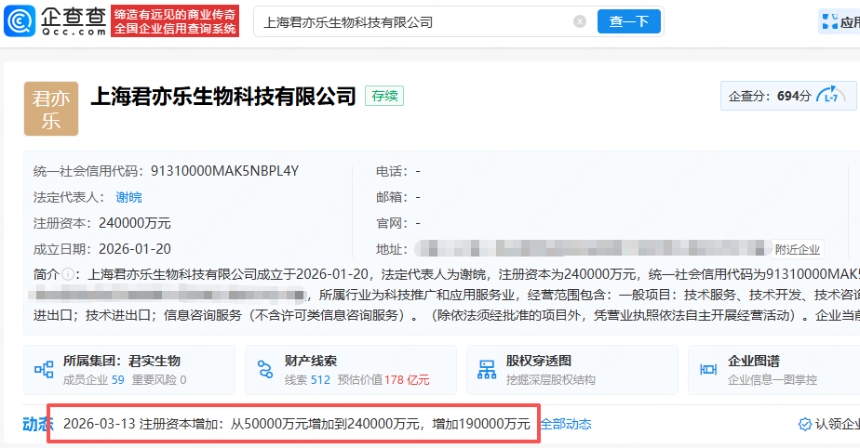The height and width of the screenshot is (448, 860).
Task: Click the 存续 status tag
Action: pyautogui.click(x=384, y=96)
